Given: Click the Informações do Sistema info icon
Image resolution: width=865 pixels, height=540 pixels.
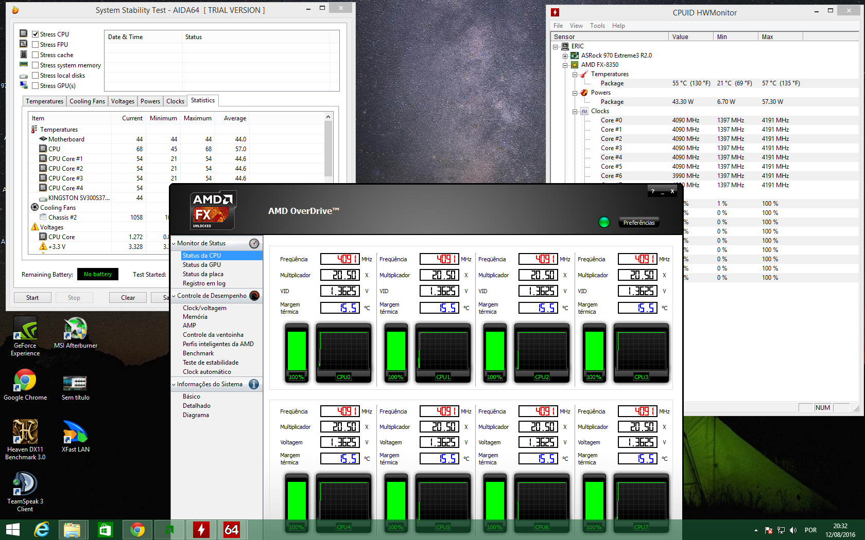Looking at the screenshot, I should (x=254, y=384).
